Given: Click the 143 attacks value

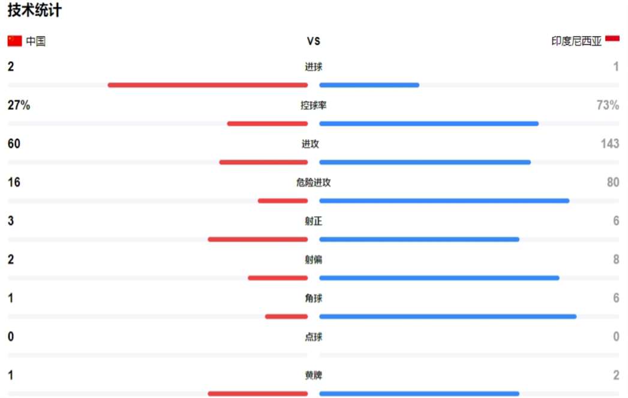Looking at the screenshot, I should [x=610, y=143].
